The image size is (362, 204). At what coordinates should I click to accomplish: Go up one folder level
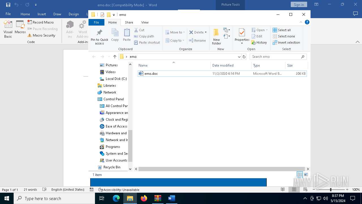(x=115, y=57)
